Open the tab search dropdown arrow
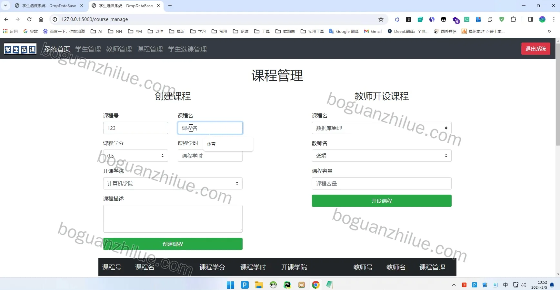The image size is (560, 290). (x=5, y=5)
